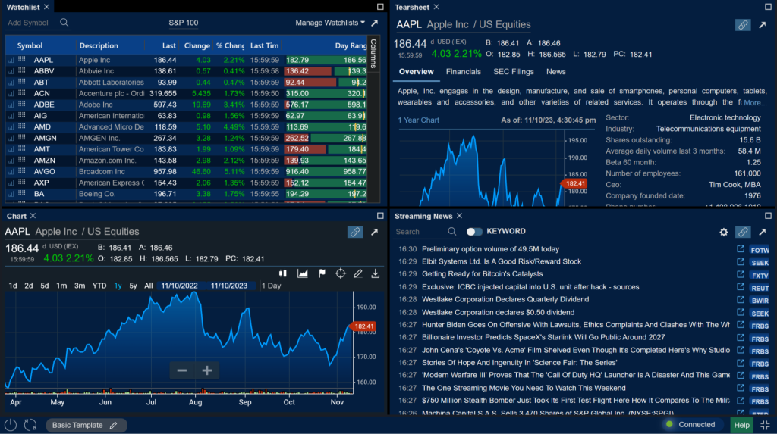777x434 pixels.
Task: Edit the Basic Template name pencil
Action: 114,425
